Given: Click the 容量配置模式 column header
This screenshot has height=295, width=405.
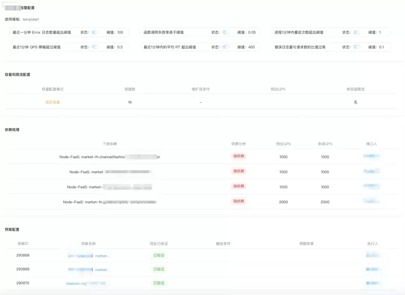Looking at the screenshot, I should coord(53,89).
